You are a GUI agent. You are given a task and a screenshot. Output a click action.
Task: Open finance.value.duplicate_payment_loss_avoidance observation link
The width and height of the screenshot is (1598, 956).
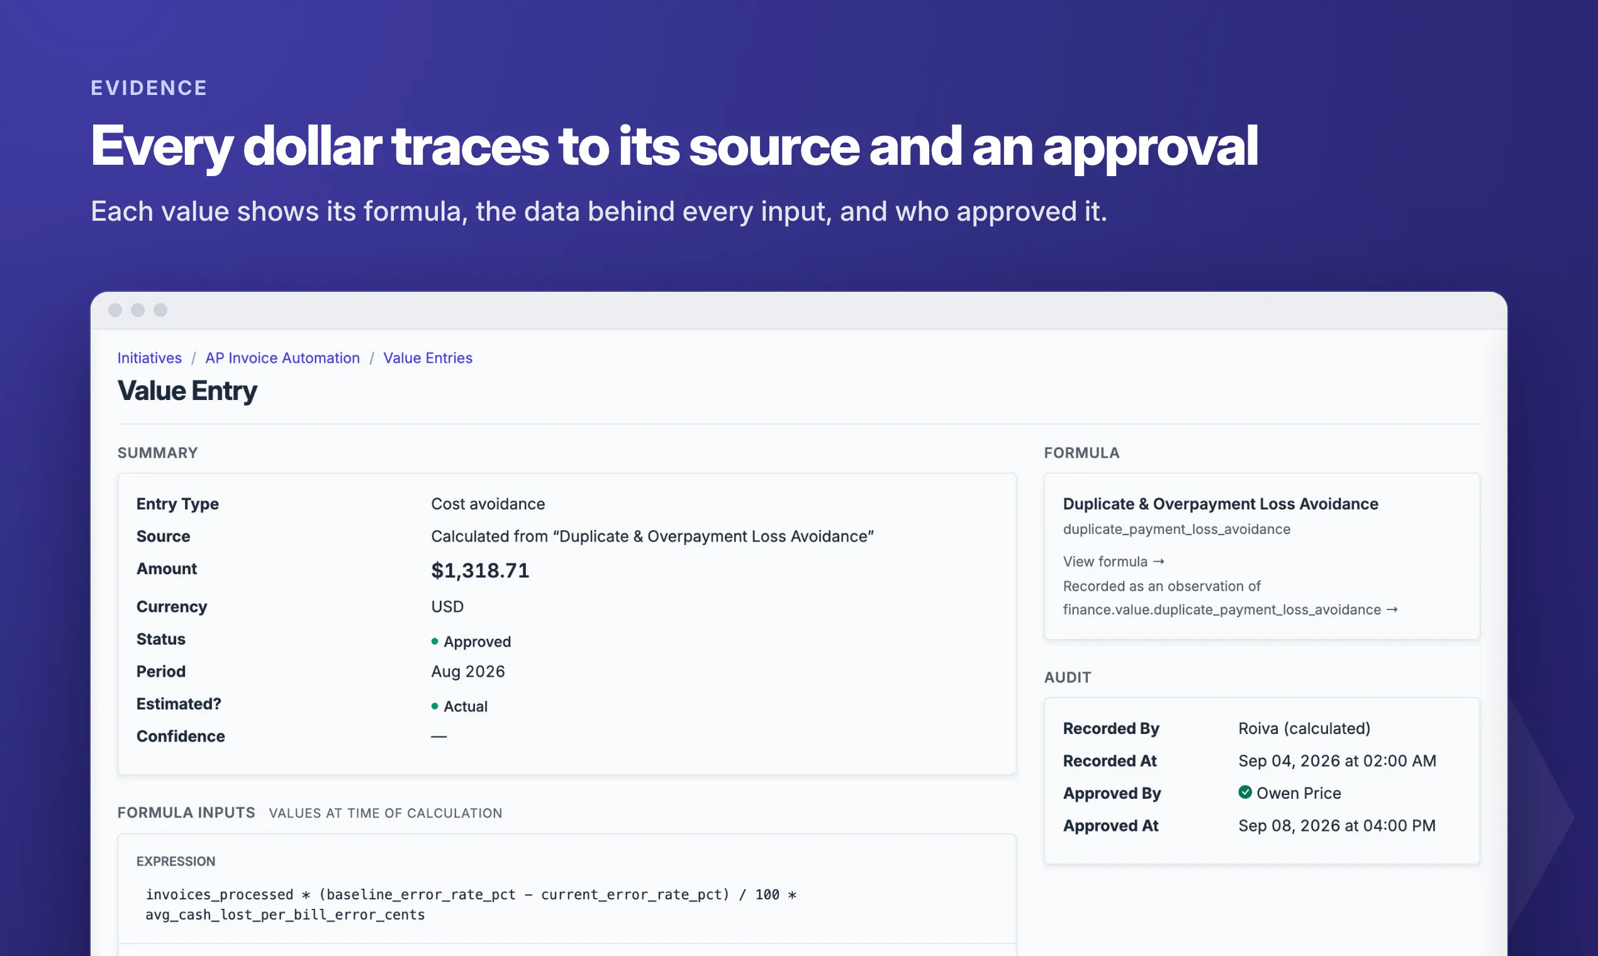[x=1230, y=609]
